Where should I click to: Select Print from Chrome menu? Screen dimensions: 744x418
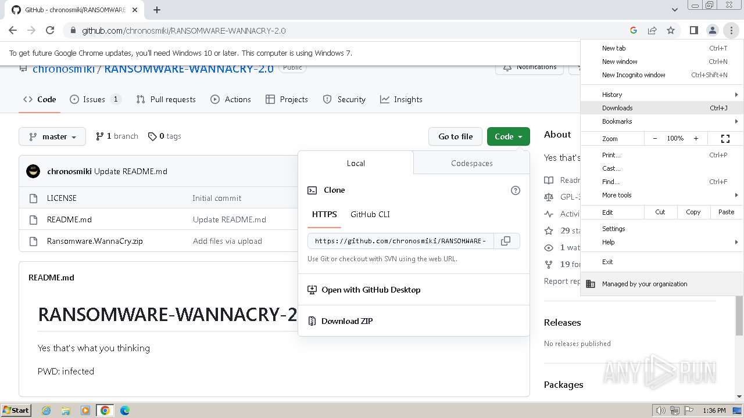pos(661,155)
